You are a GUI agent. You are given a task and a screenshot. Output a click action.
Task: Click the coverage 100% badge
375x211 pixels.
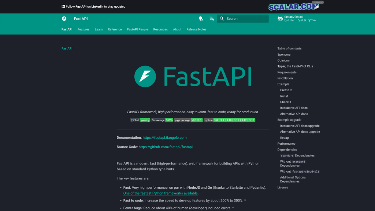click(163, 120)
